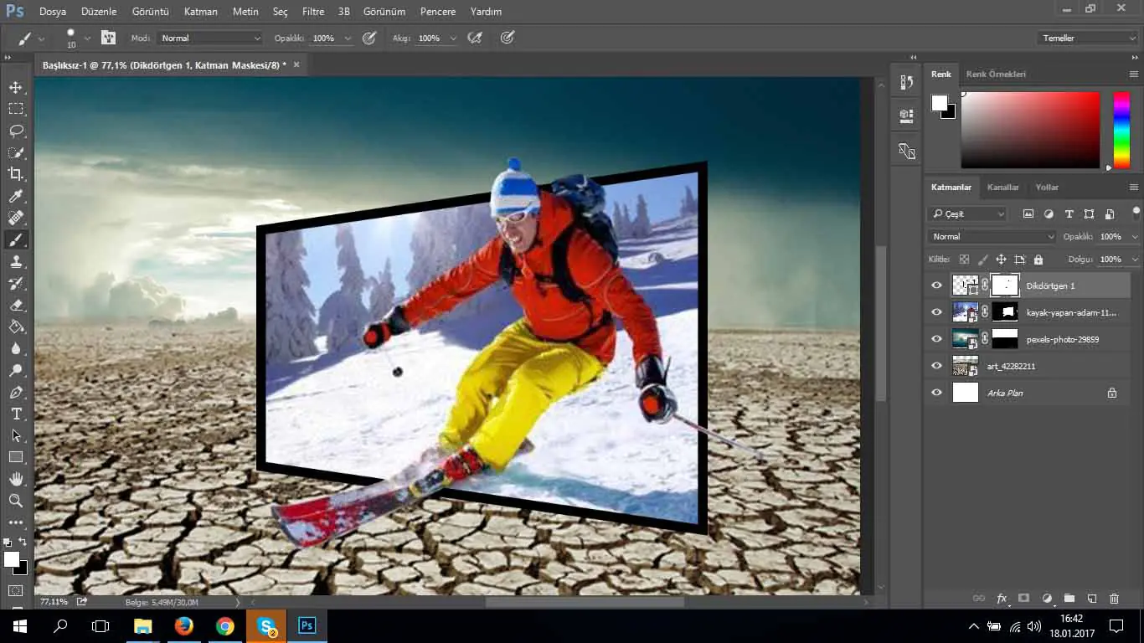Viewport: 1144px width, 643px height.
Task: Switch to the Kanallar tab
Action: (x=1002, y=188)
